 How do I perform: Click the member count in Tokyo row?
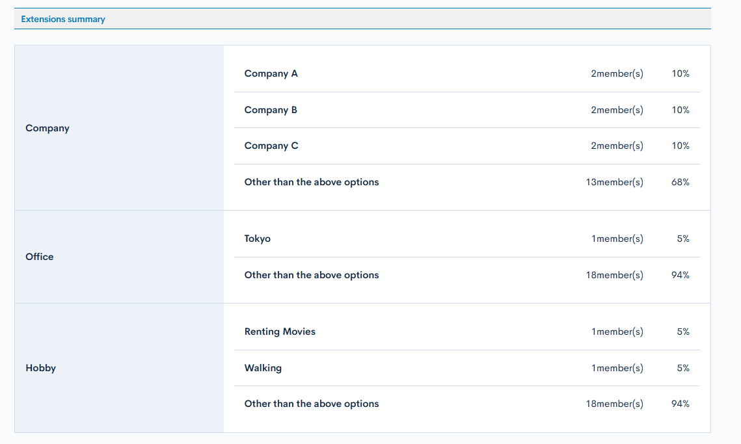[617, 239]
